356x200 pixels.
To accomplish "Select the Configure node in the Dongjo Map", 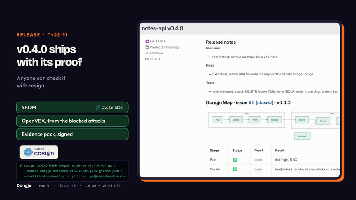I will 302,136.
